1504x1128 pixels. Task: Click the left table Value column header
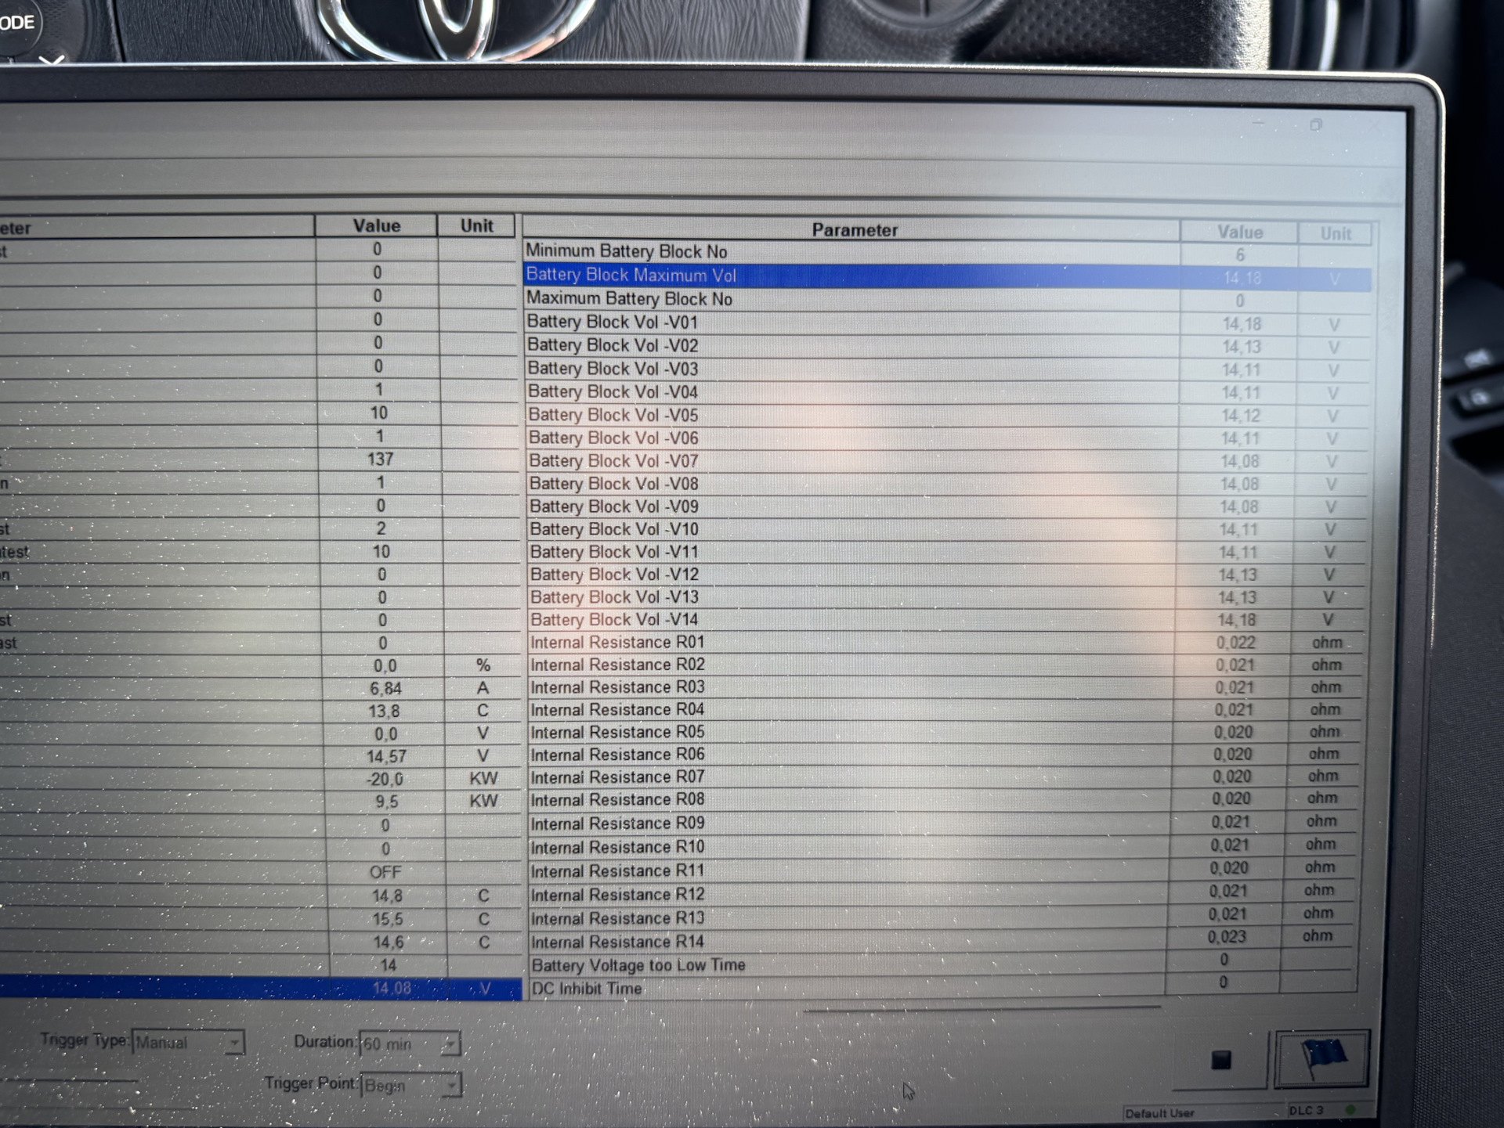coord(376,226)
